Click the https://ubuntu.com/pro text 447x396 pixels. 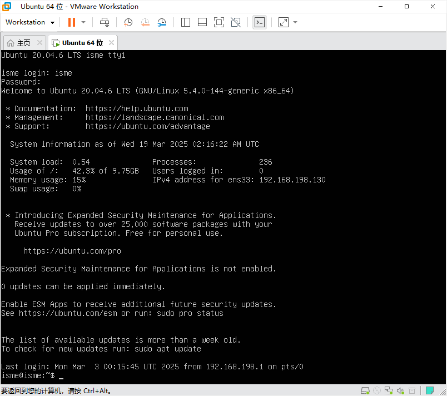pyautogui.click(x=72, y=251)
